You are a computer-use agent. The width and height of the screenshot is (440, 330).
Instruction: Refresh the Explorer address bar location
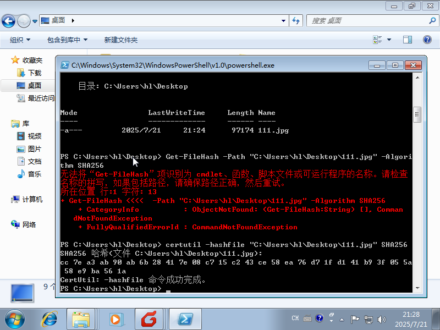295,20
